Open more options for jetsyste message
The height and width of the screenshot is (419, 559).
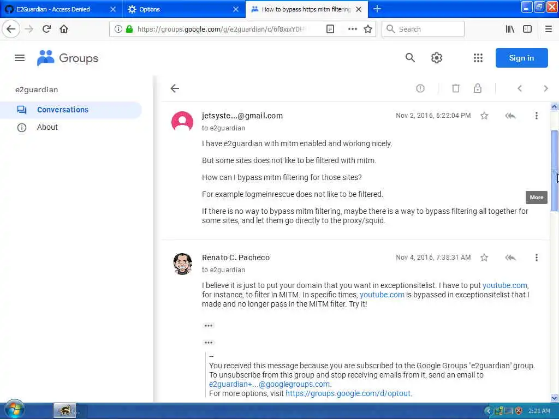[536, 116]
